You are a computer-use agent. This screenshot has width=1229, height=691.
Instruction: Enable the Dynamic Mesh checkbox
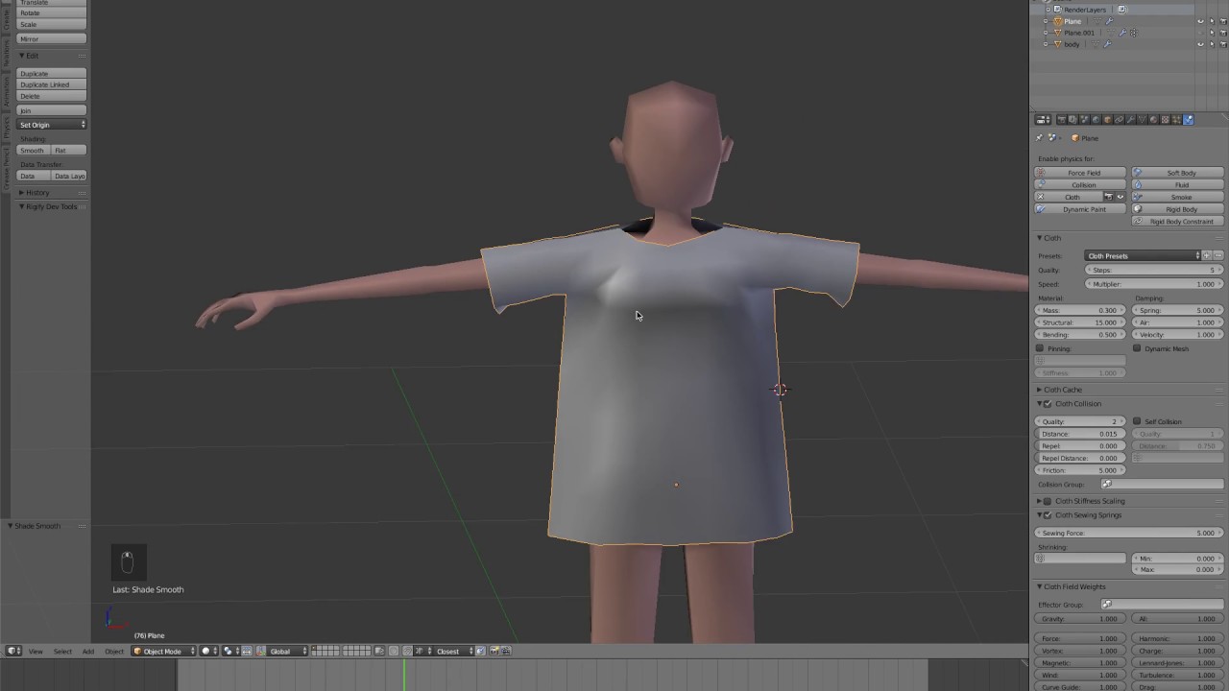point(1138,348)
